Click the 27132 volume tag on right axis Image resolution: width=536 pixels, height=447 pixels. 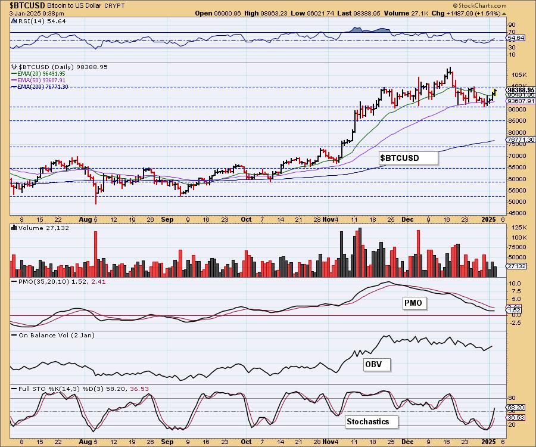517,266
